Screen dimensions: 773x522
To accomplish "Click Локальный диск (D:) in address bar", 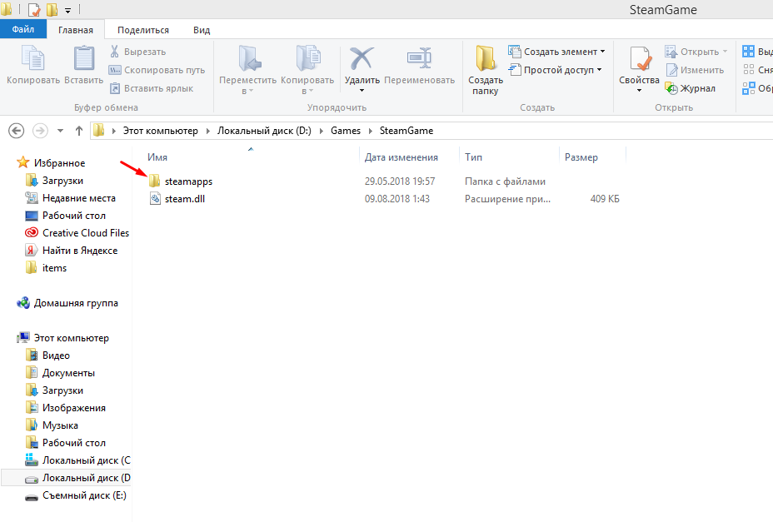I will coord(264,131).
